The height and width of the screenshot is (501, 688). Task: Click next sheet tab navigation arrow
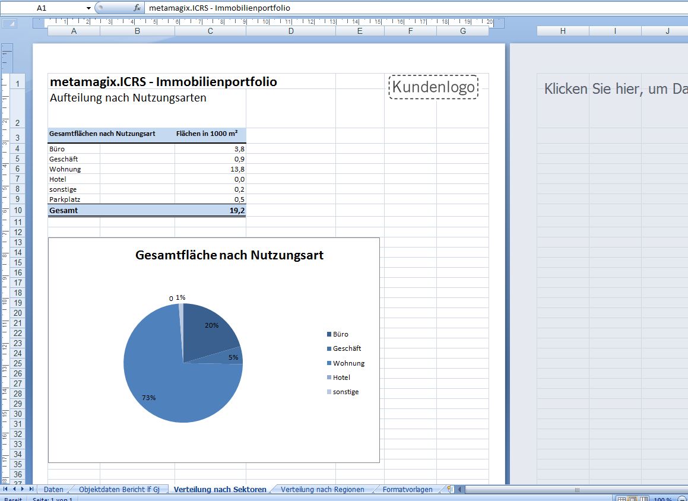pos(23,489)
